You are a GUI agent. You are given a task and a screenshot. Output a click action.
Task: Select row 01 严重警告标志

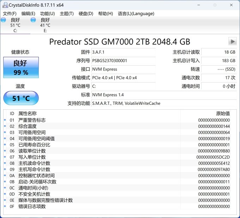coord(117,120)
